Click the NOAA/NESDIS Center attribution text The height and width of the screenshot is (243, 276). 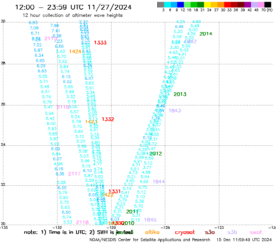(150, 240)
